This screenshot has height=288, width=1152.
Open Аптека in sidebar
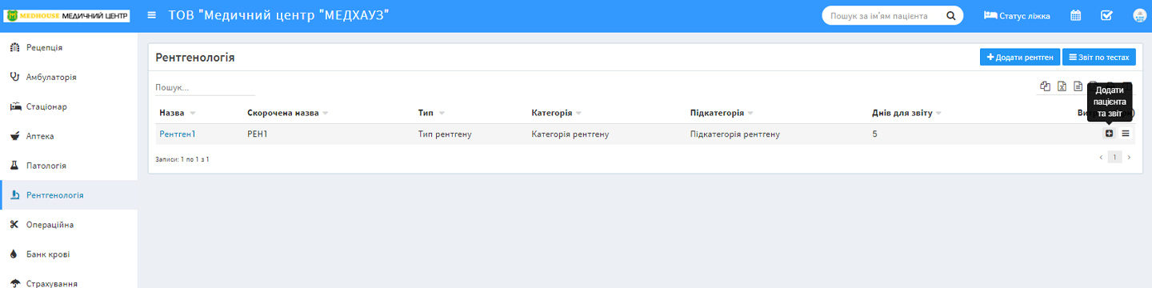click(69, 136)
